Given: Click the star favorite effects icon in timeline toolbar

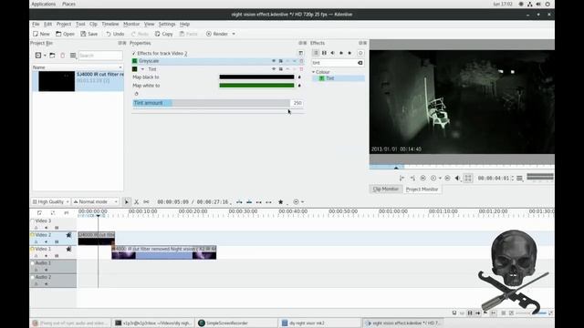Looking at the screenshot, I should [281, 201].
